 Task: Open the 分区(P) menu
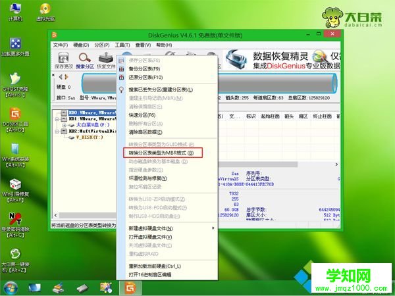click(x=102, y=45)
